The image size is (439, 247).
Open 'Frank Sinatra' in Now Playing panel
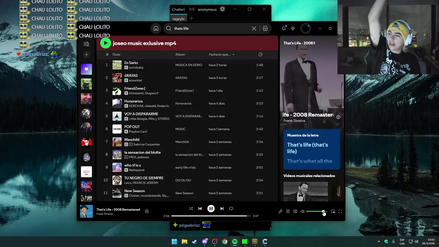point(294,121)
